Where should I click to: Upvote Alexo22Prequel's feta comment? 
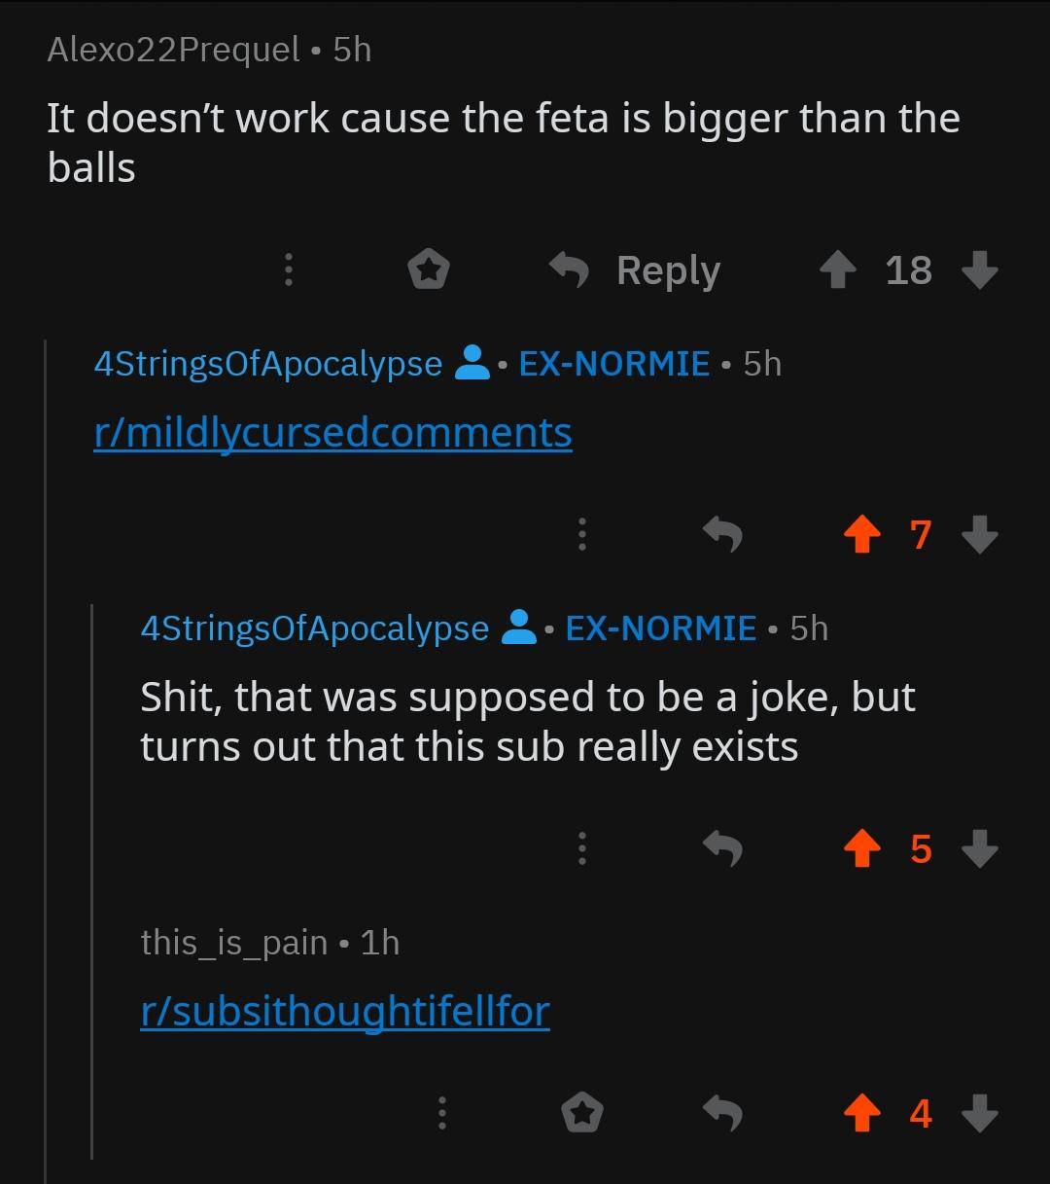click(838, 270)
